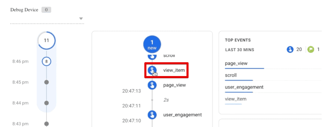The width and height of the screenshot is (327, 127).
Task: Select scroll in Top Events list
Action: (231, 75)
